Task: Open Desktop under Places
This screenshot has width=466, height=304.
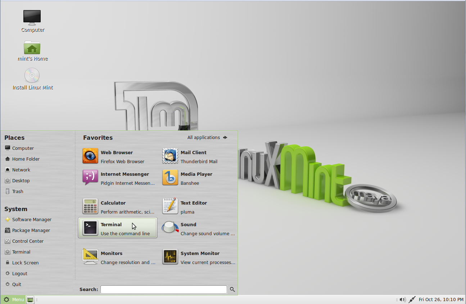Action: pyautogui.click(x=17, y=180)
